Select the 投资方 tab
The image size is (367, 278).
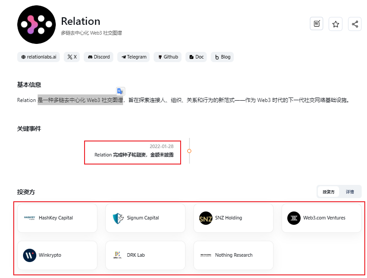(x=328, y=192)
